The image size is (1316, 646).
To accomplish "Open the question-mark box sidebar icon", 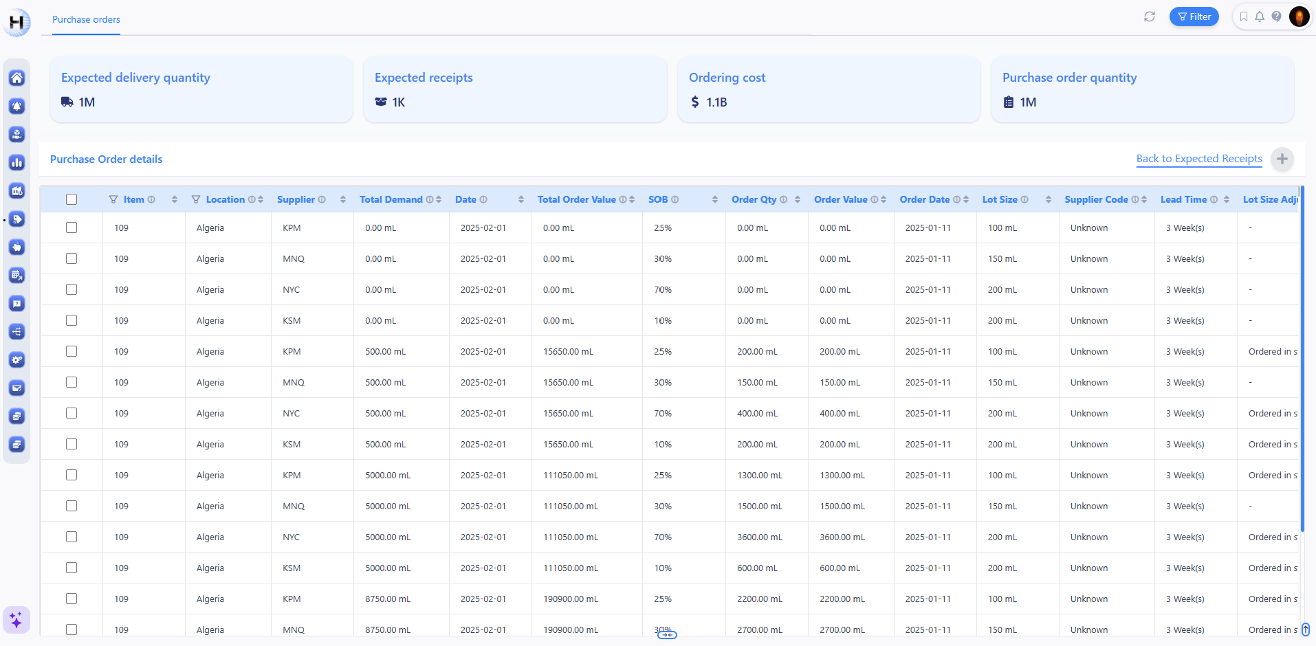I will pos(17,303).
